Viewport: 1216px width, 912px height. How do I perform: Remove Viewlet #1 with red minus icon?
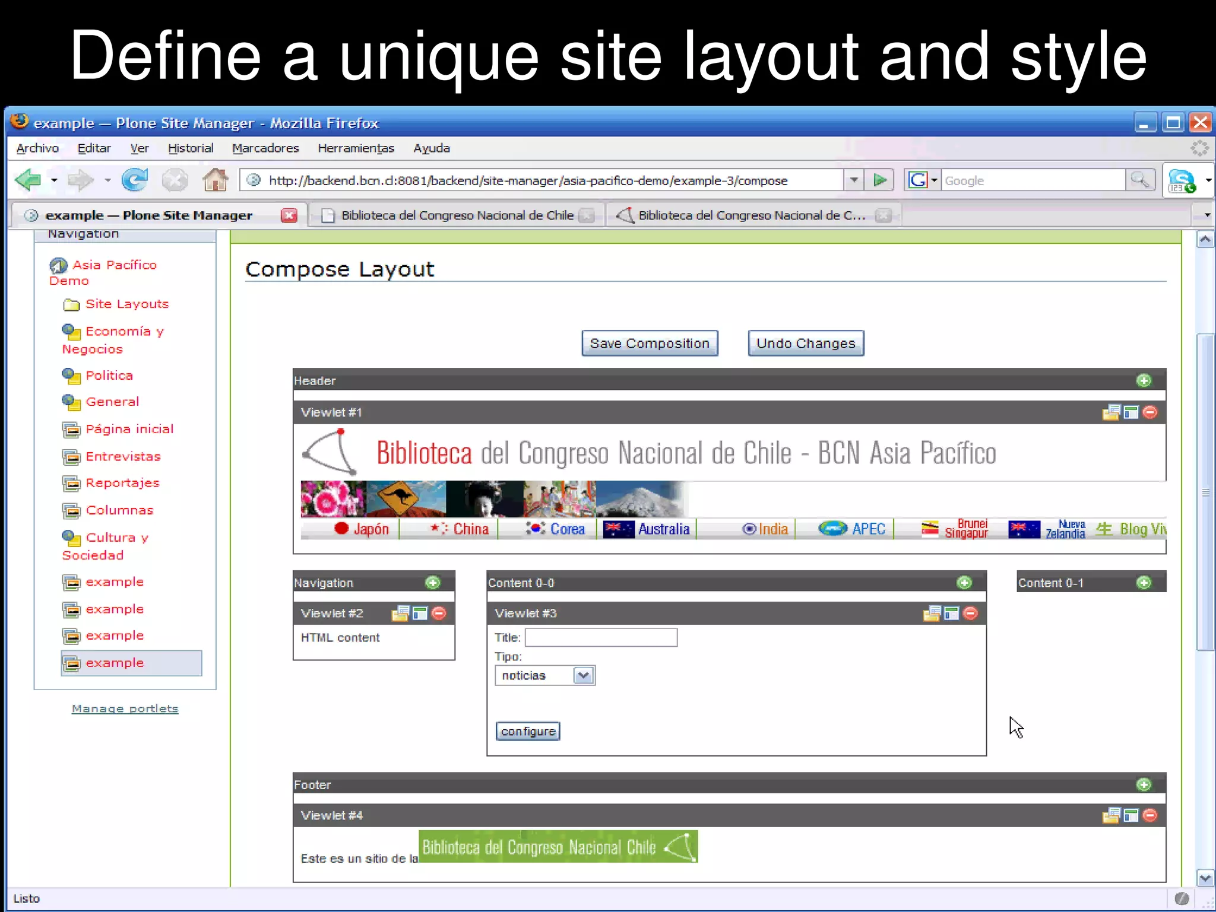1150,412
